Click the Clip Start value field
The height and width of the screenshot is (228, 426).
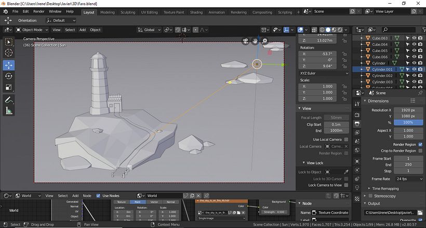(x=336, y=124)
